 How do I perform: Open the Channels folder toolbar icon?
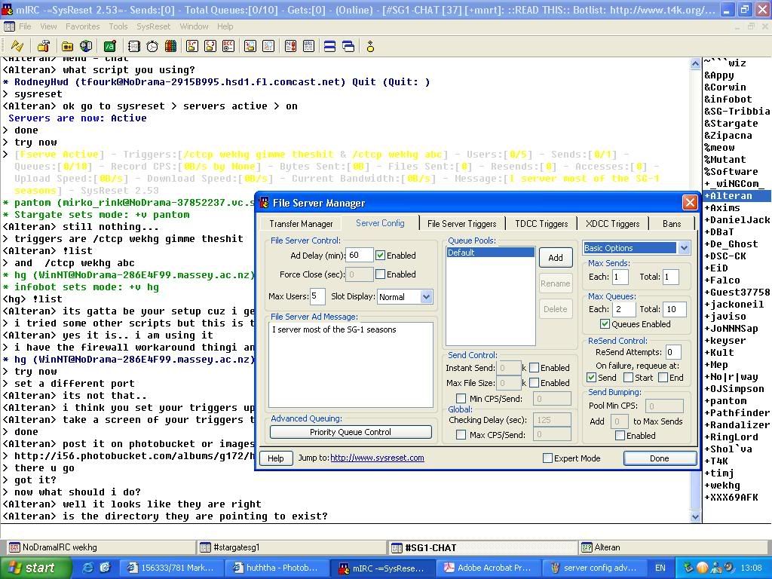coord(67,46)
